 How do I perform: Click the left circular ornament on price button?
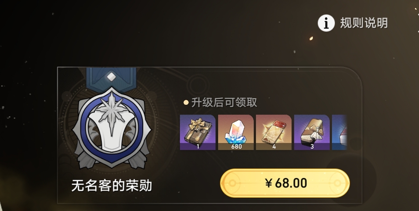coord(232,183)
